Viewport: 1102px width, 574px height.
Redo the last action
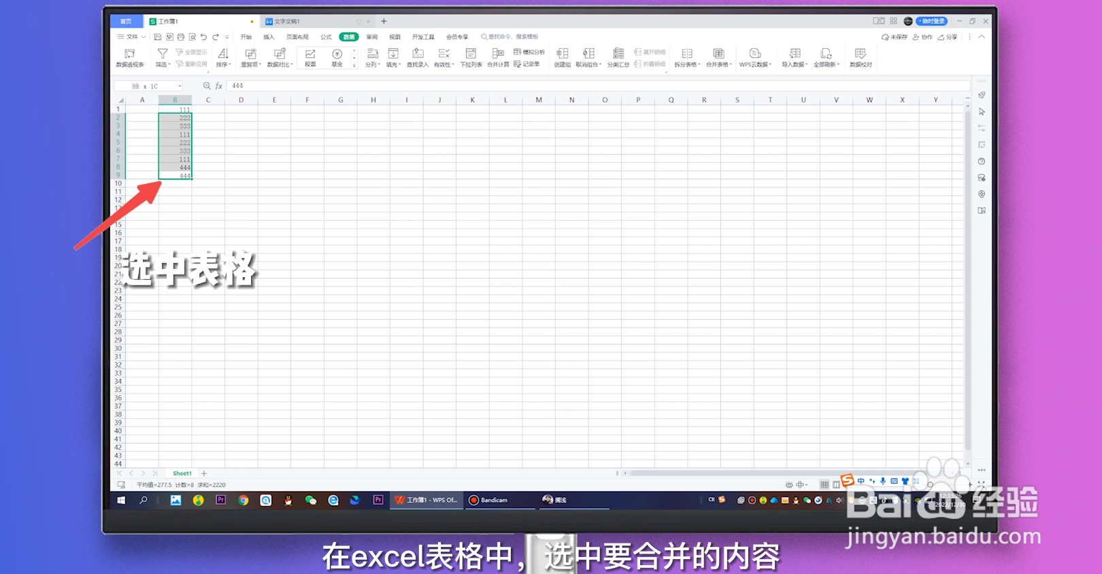216,37
